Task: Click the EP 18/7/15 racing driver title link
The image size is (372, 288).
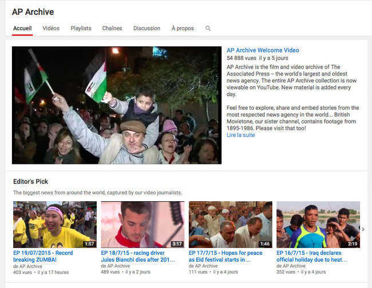Action: pos(138,256)
